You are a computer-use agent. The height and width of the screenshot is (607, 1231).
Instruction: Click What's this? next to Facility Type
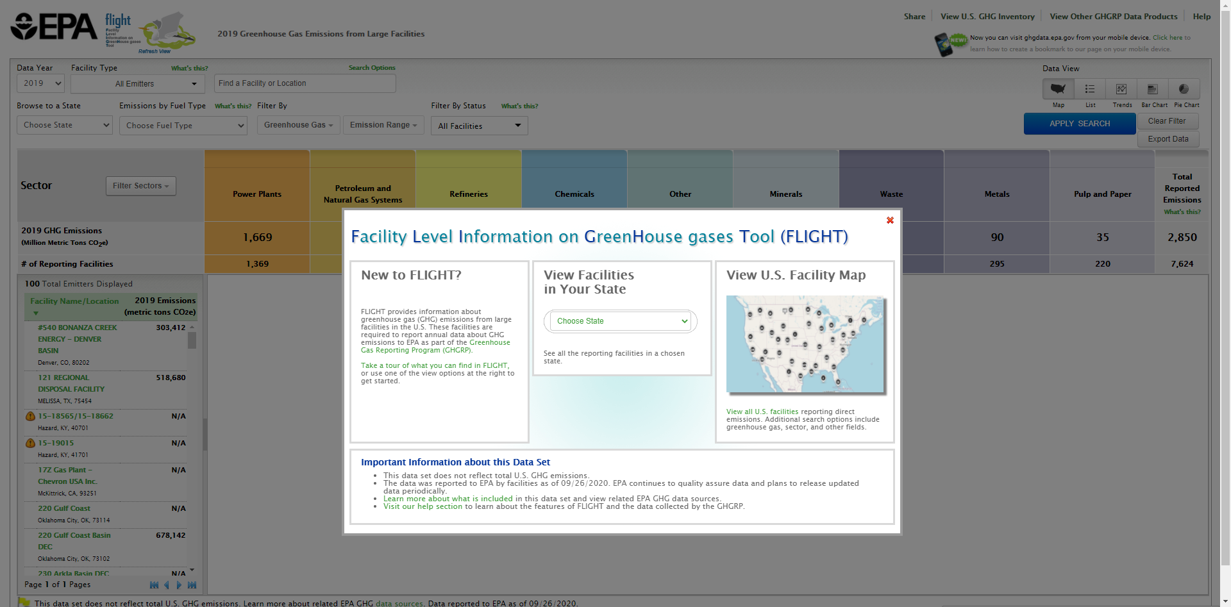click(189, 69)
